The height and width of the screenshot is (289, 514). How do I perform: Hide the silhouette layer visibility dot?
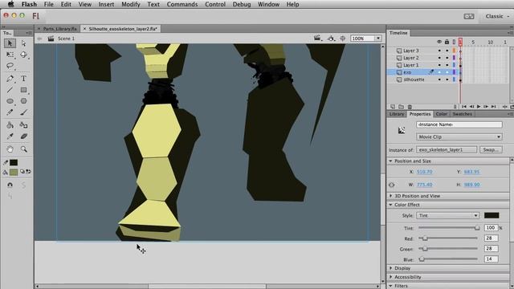tap(439, 79)
